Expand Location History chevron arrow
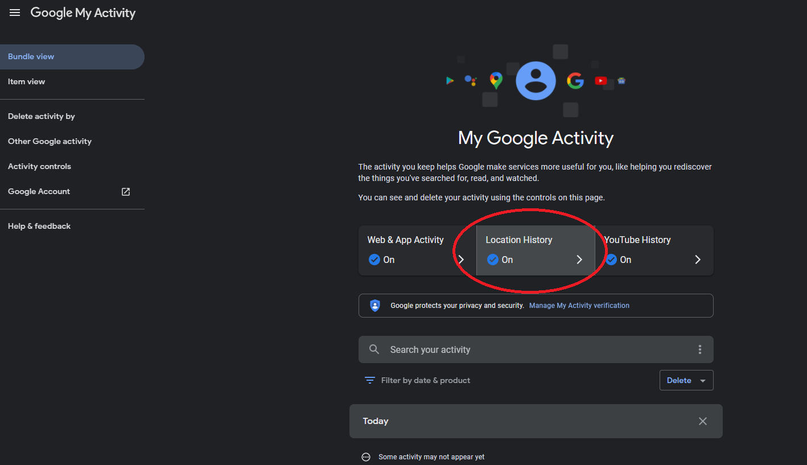This screenshot has height=465, width=807. [579, 260]
